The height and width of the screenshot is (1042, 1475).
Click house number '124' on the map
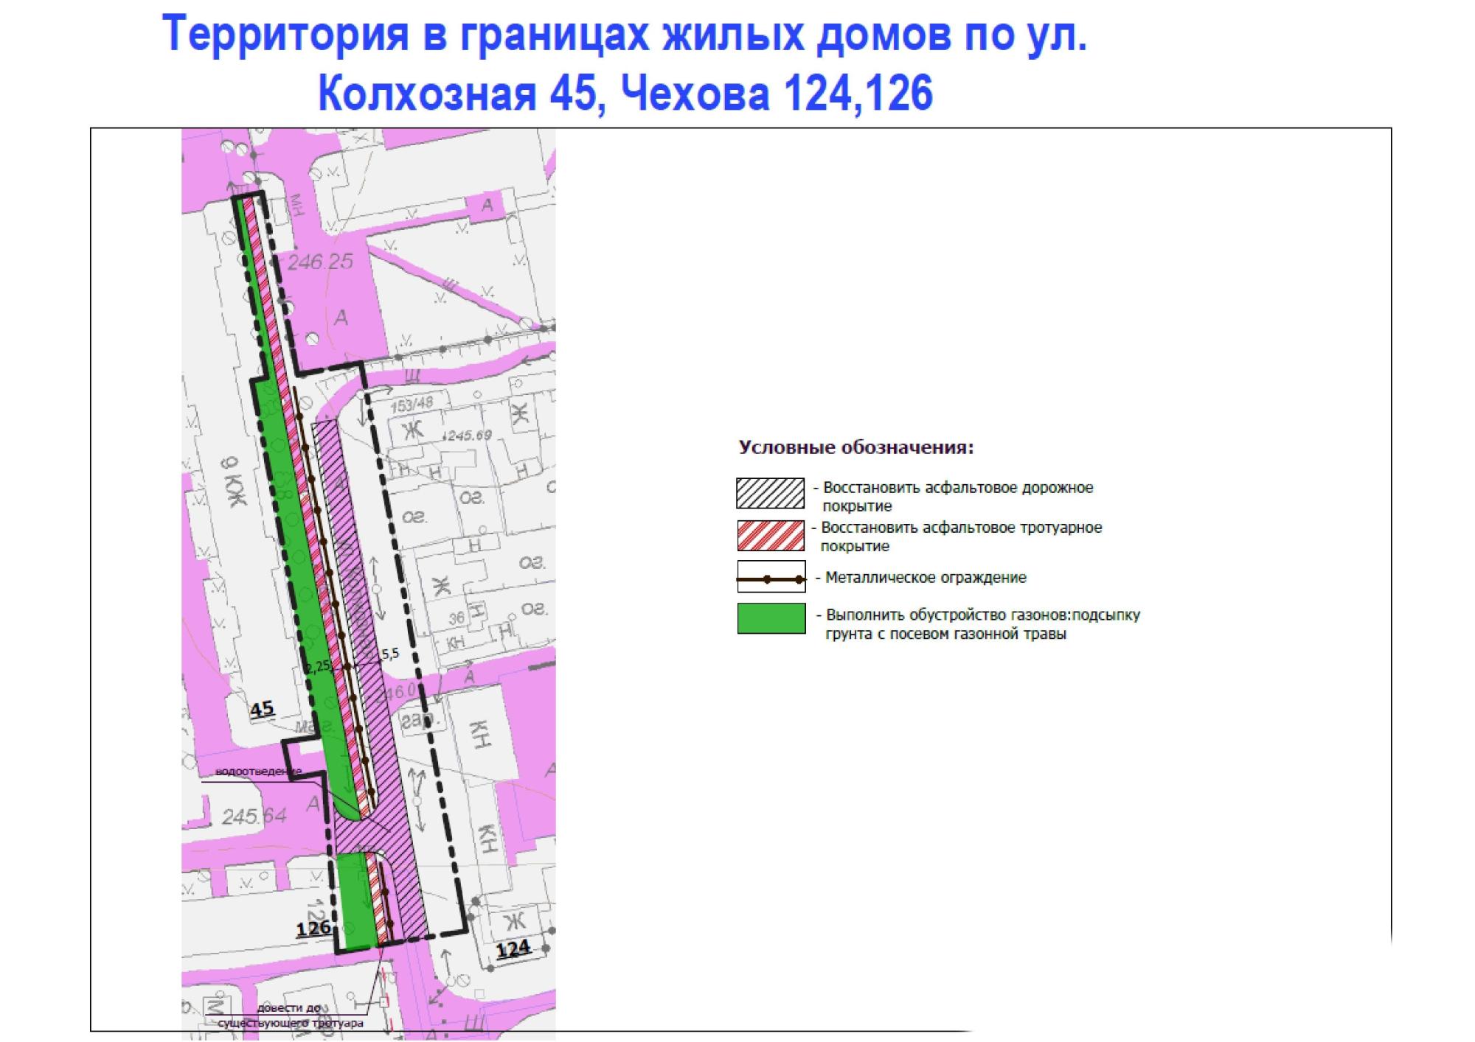(x=513, y=950)
